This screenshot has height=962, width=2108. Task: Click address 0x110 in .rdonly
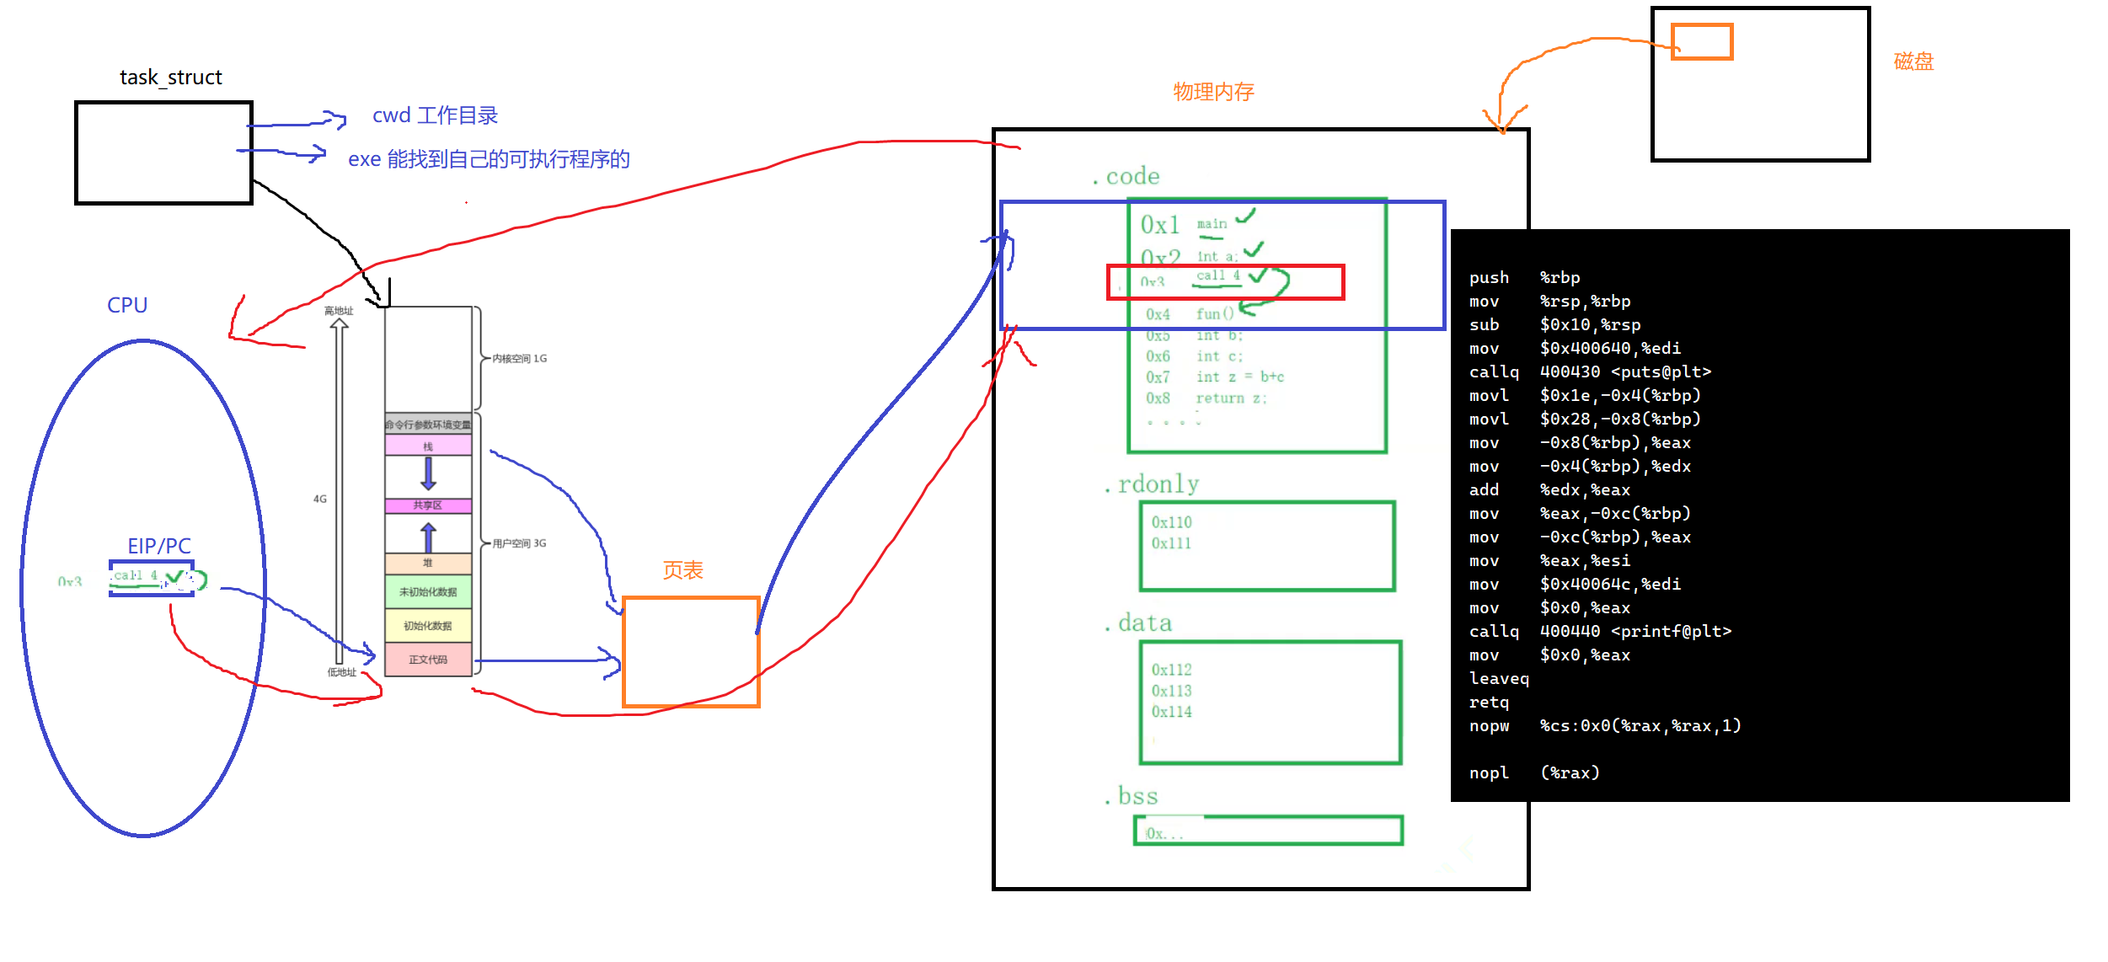pyautogui.click(x=1171, y=522)
